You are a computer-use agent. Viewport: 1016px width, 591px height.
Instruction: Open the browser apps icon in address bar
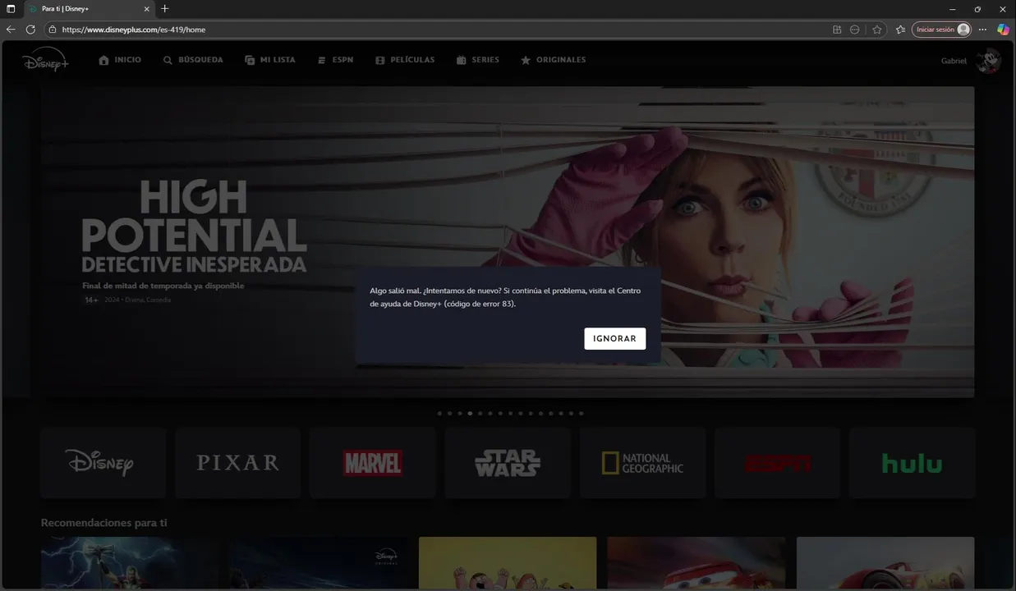[836, 30]
